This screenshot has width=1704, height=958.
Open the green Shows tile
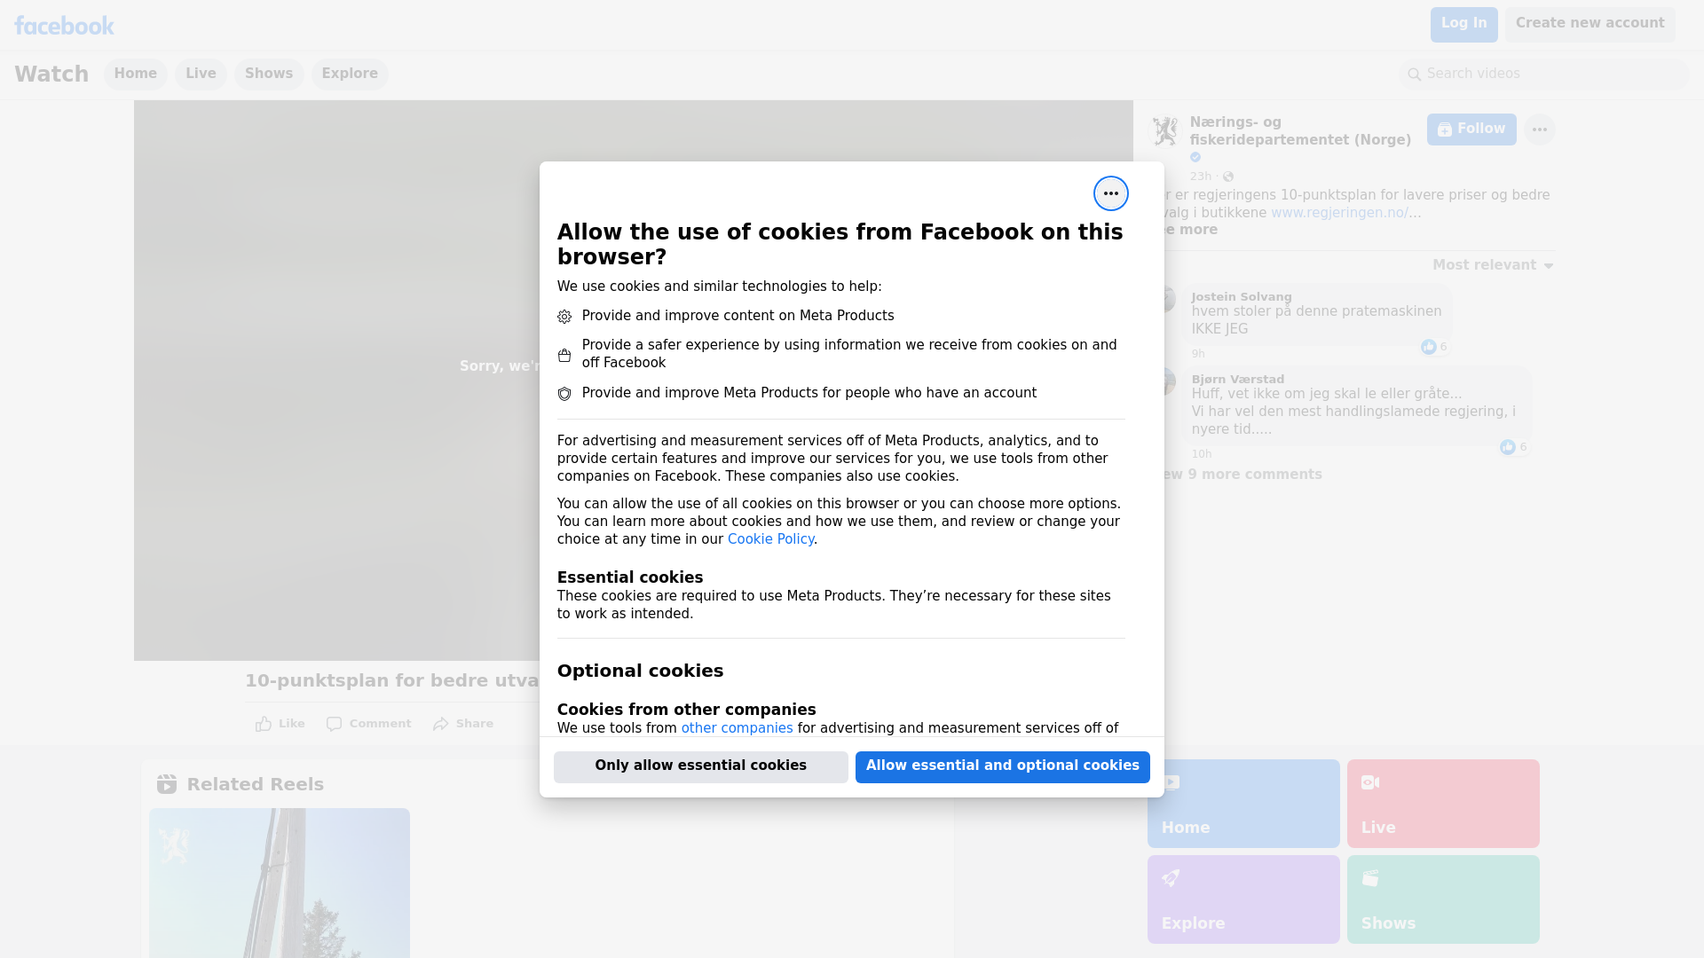tap(1443, 899)
